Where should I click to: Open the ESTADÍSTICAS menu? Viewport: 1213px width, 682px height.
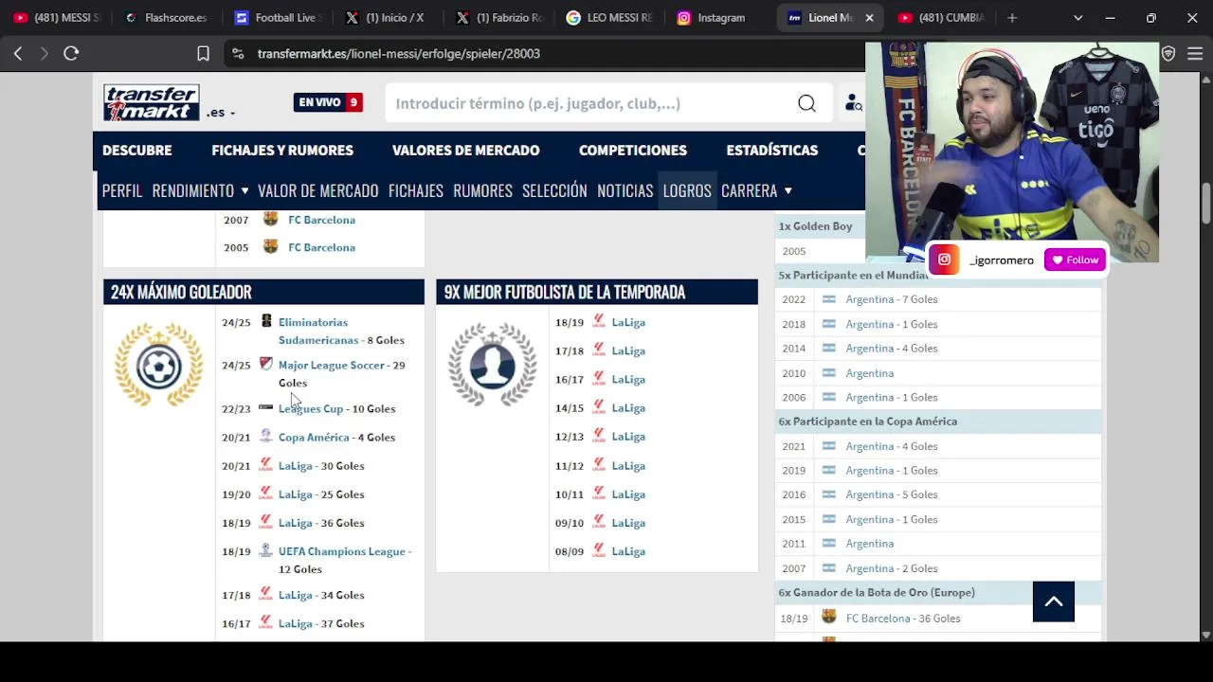[x=772, y=151]
